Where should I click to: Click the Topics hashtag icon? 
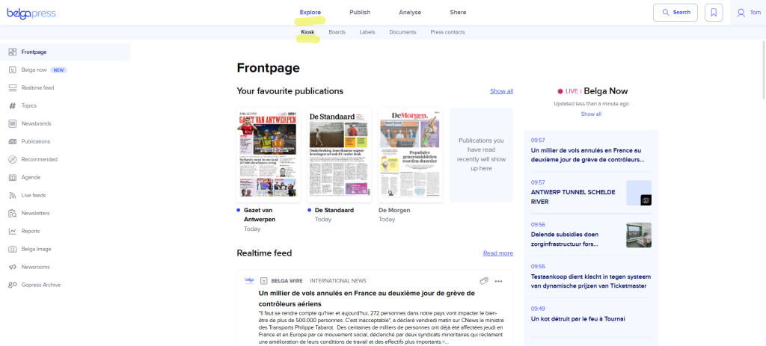click(13, 106)
